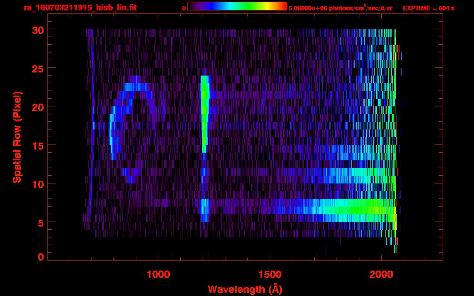474x296 pixels.
Task: Click the 5.00000e+06 photons/cm²/sec/A/sr label
Action: [340, 8]
